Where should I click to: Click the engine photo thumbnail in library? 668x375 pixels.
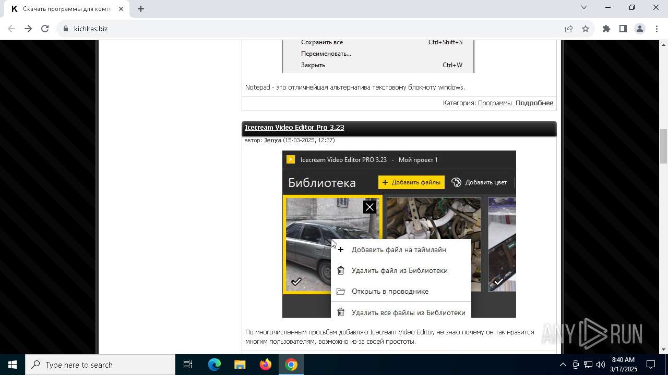(434, 219)
